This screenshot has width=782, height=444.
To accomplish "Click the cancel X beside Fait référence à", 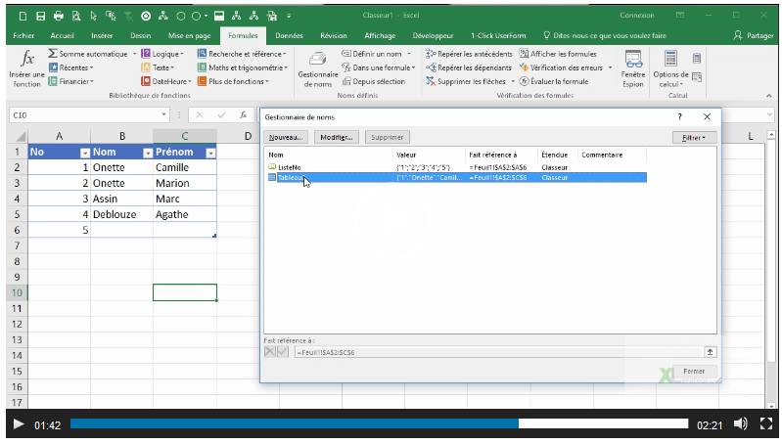I will pos(270,352).
